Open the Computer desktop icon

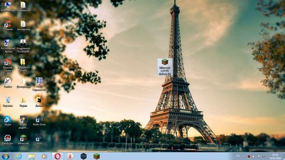(x=8, y=7)
